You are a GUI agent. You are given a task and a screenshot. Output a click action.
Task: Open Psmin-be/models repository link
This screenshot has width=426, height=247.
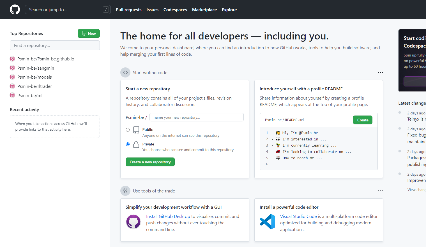[34, 77]
